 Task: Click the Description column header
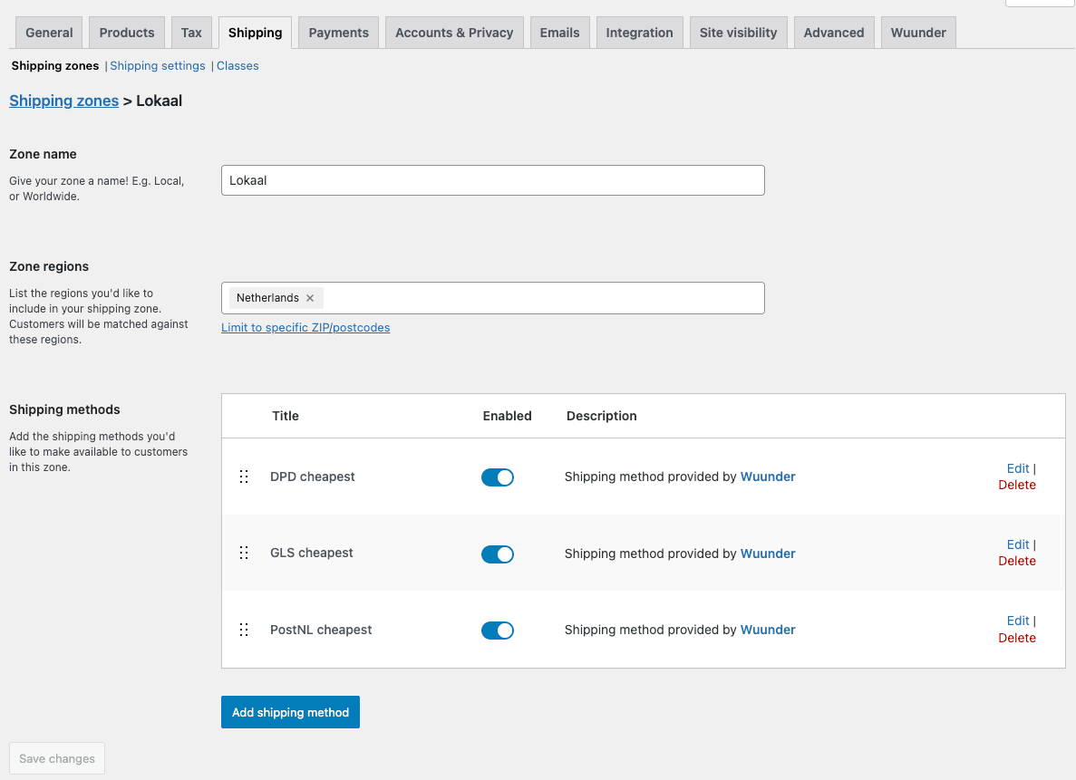coord(602,416)
